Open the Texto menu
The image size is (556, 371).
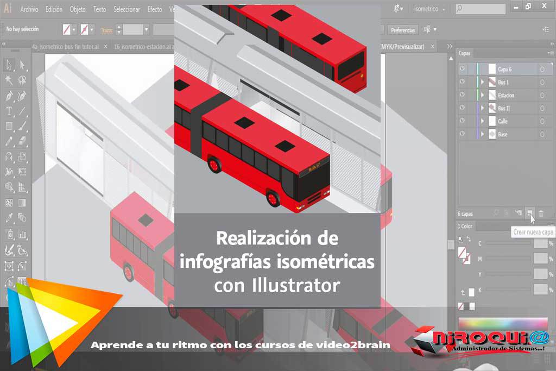100,10
